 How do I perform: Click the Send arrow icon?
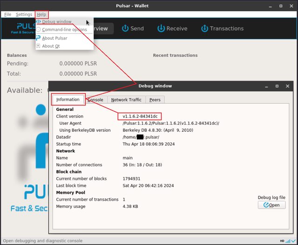coord(125,28)
